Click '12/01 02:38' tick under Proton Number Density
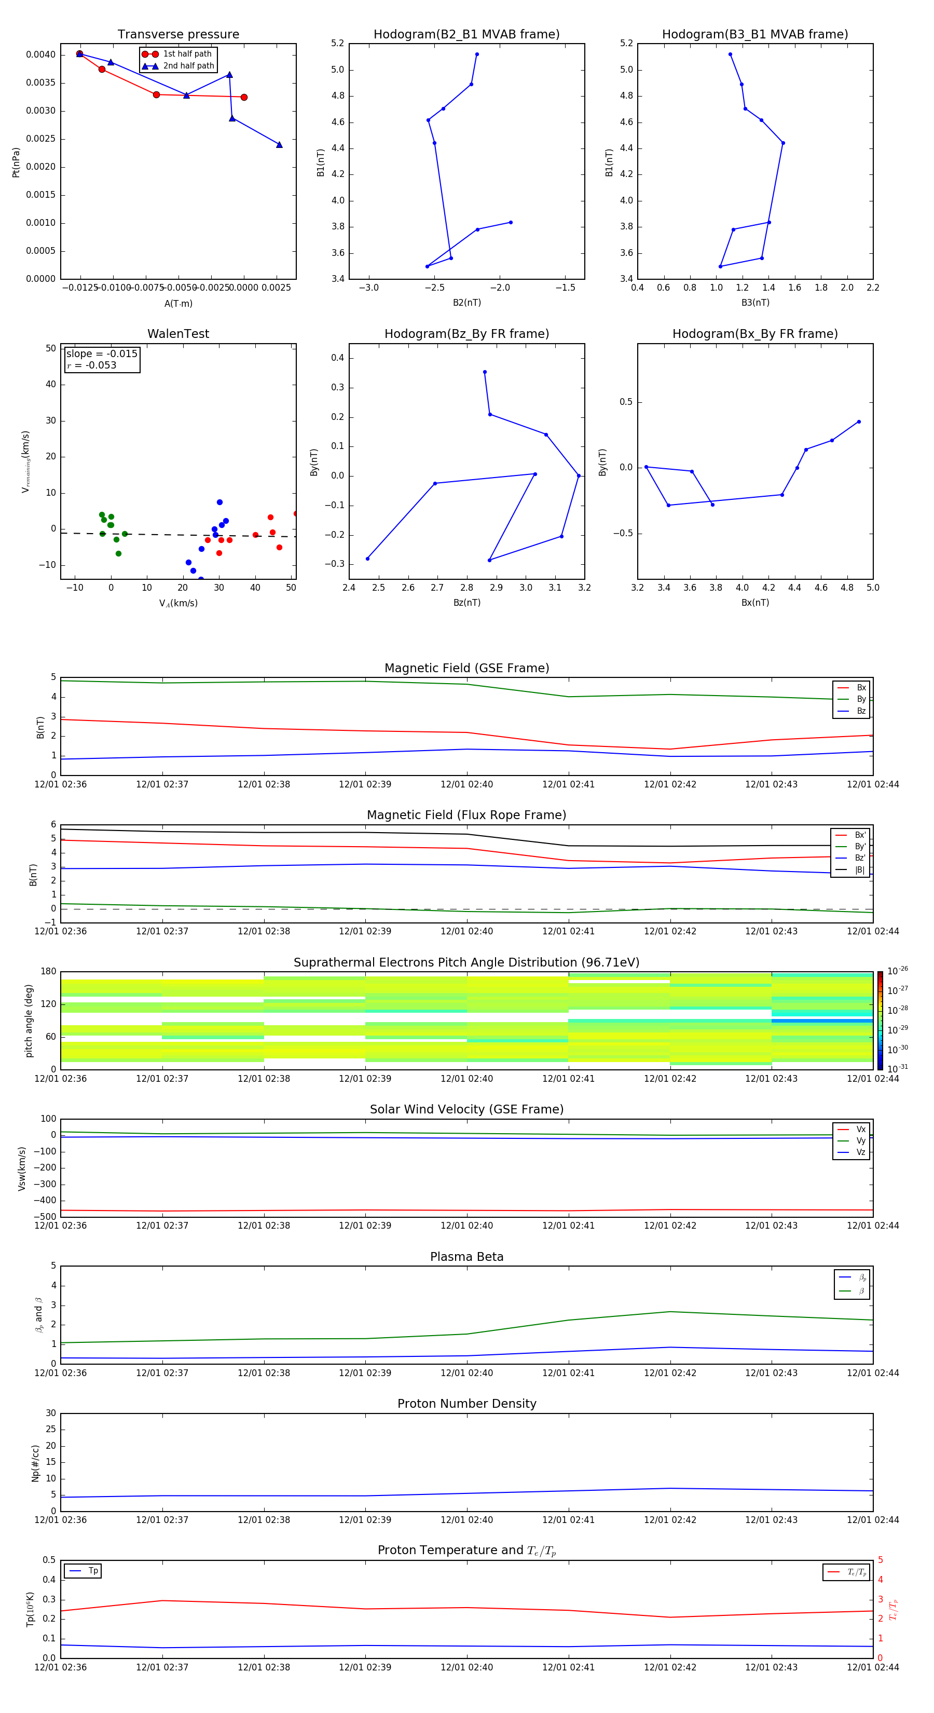 click(264, 1519)
